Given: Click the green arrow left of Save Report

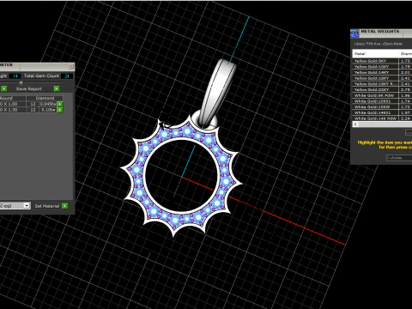Looking at the screenshot, I should pos(4,88).
